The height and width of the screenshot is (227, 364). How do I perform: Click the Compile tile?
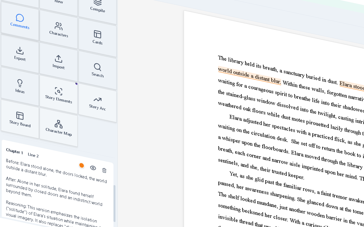pyautogui.click(x=98, y=6)
